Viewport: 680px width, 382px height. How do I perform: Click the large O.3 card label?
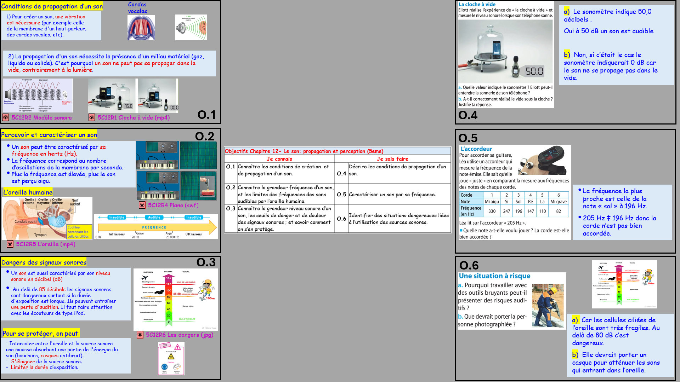click(206, 262)
